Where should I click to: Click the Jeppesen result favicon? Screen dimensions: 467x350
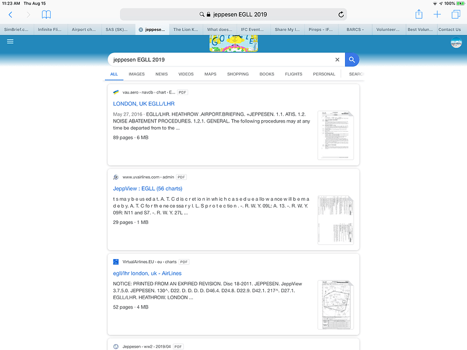pos(116,346)
